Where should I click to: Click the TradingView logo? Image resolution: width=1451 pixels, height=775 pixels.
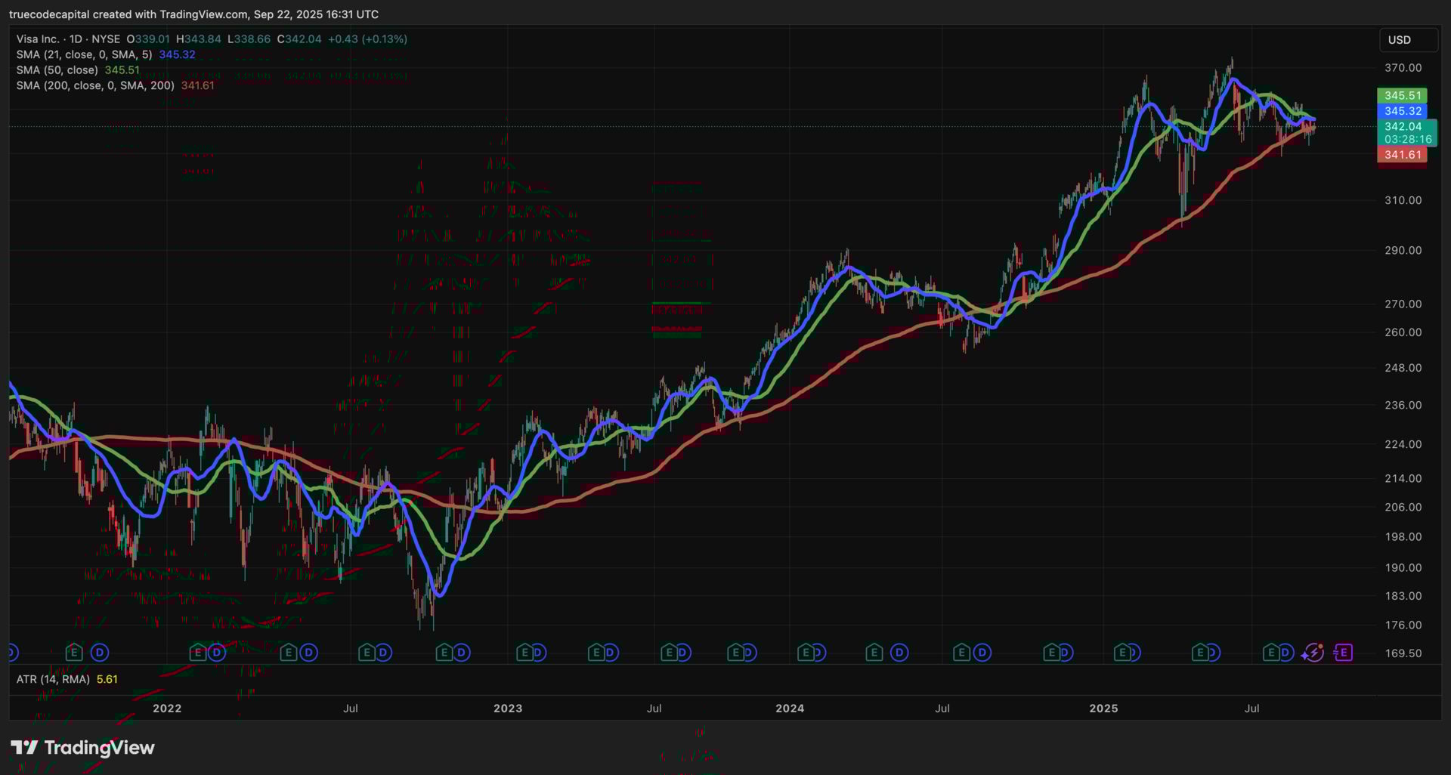82,748
